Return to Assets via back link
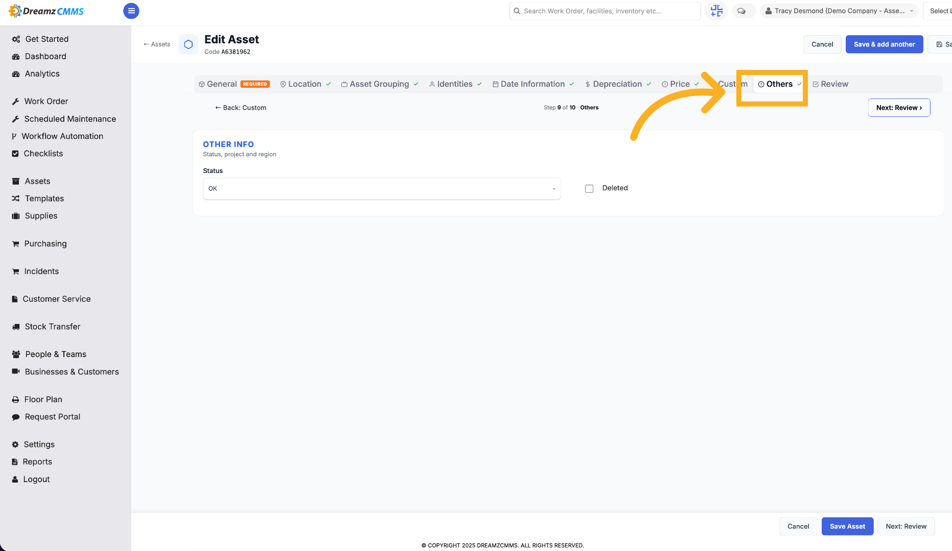952x551 pixels. [157, 44]
